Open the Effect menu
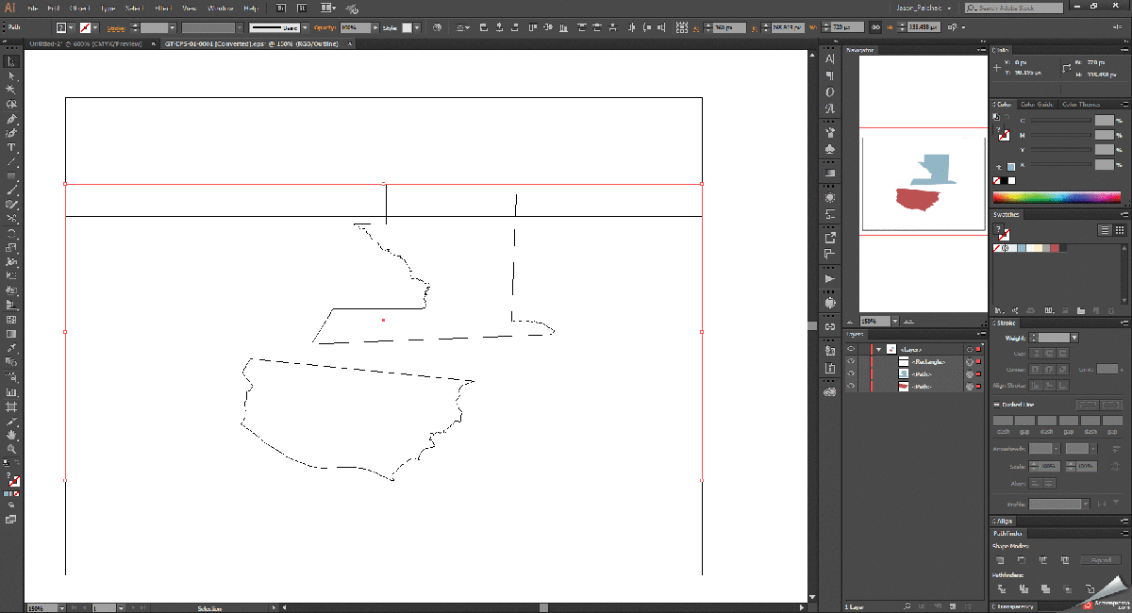Viewport: 1132px width, 613px height. click(162, 8)
